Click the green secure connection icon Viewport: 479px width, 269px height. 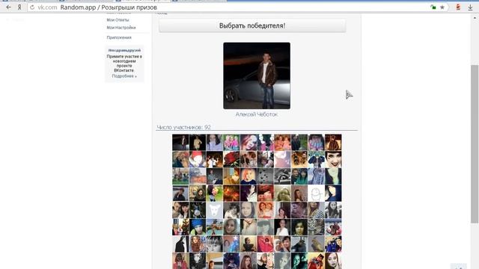pos(433,7)
